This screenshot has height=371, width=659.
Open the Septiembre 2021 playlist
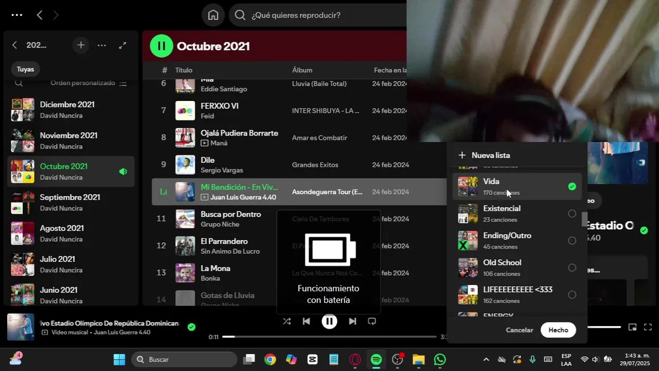pos(72,203)
